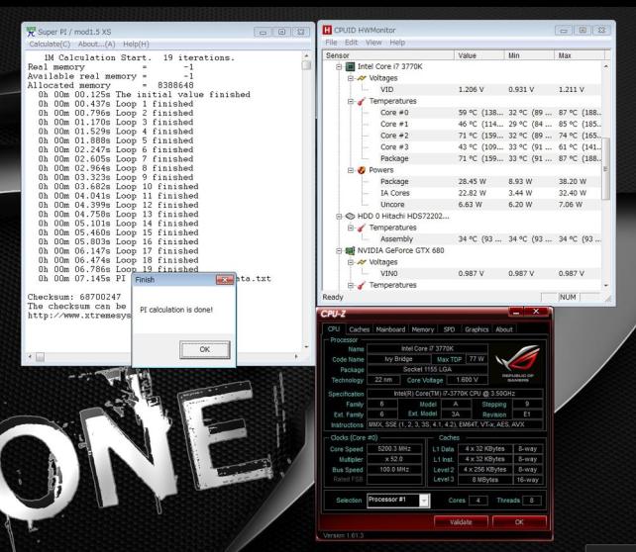Open the About...(A) menu in Super PI
Viewport: 636px width, 552px height.
[x=96, y=45]
